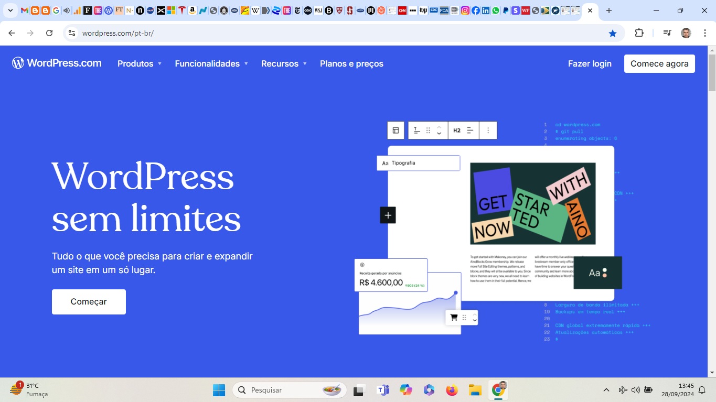Open the Chrome three-dot menu
Viewport: 716px width, 402px height.
point(704,33)
